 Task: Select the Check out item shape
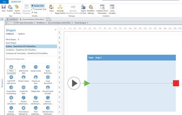pyautogui.click(x=36, y=80)
